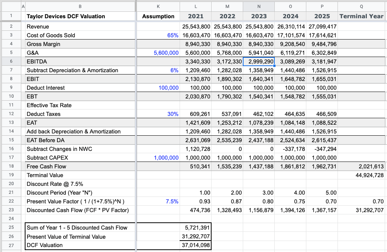Image resolution: width=387 pixels, height=252 pixels.
Task: Click the 'Gross Margin' label cell
Action: tap(80, 44)
